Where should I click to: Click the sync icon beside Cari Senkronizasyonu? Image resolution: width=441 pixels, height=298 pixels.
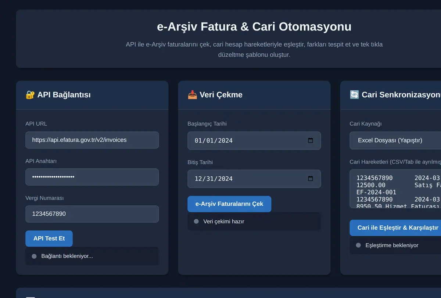coord(354,95)
